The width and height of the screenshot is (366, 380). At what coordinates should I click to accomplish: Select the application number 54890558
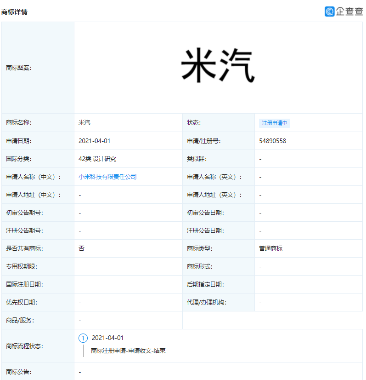click(x=272, y=141)
